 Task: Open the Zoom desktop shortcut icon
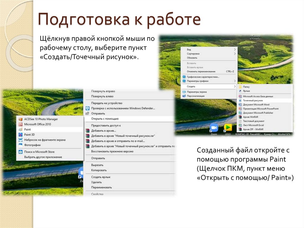click(214, 128)
